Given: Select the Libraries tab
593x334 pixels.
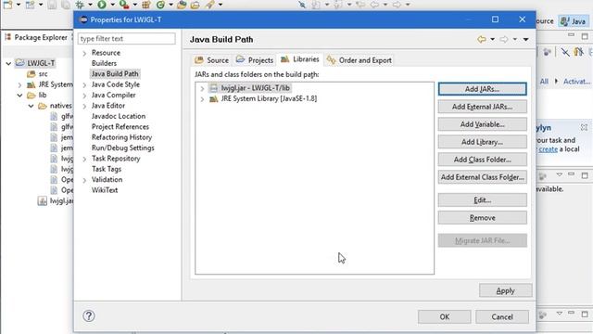Looking at the screenshot, I should tap(300, 59).
